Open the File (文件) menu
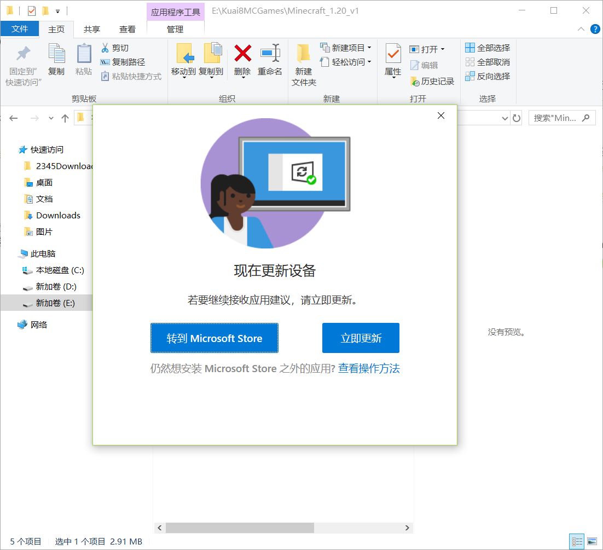Viewport: 603px width, 550px height. [20, 29]
